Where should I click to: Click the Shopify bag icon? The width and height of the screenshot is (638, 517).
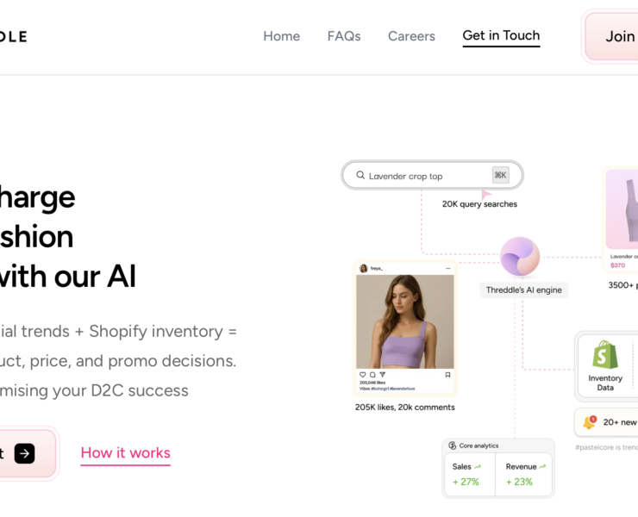point(605,354)
